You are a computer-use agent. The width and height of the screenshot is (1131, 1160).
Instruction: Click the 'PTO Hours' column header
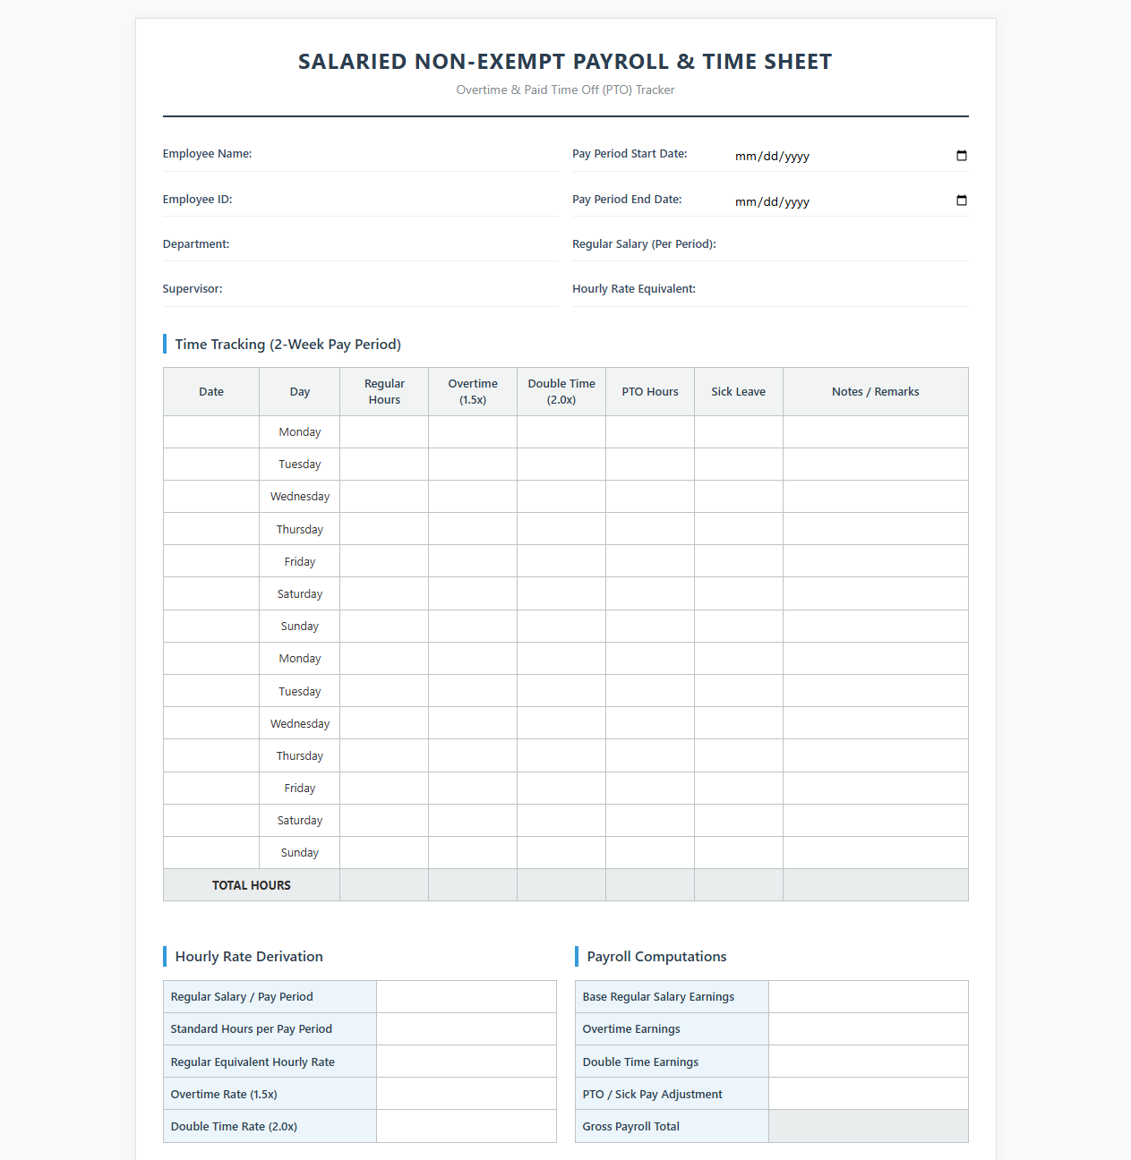pyautogui.click(x=650, y=392)
